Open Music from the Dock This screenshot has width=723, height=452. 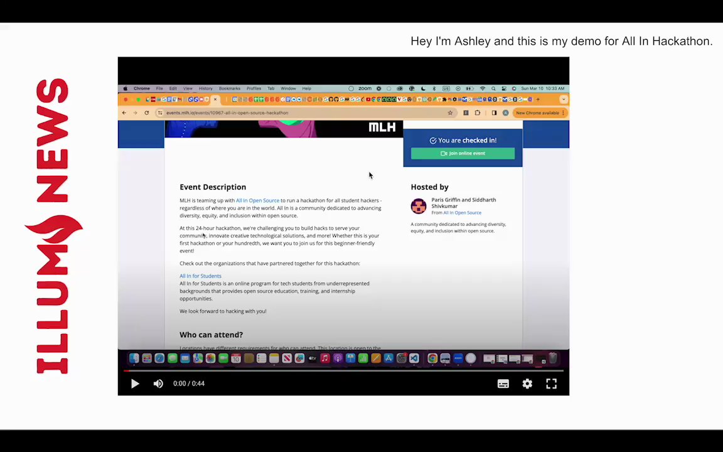pos(325,358)
